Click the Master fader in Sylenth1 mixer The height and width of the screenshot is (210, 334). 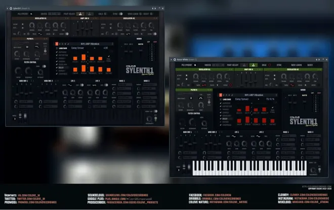point(141,51)
